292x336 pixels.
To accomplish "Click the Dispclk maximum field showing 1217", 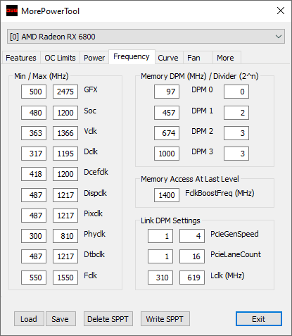I will [65, 195].
